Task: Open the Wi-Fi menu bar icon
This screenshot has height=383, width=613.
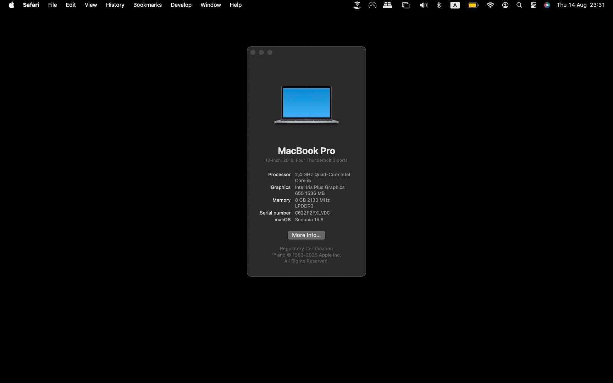Action: pos(490,5)
